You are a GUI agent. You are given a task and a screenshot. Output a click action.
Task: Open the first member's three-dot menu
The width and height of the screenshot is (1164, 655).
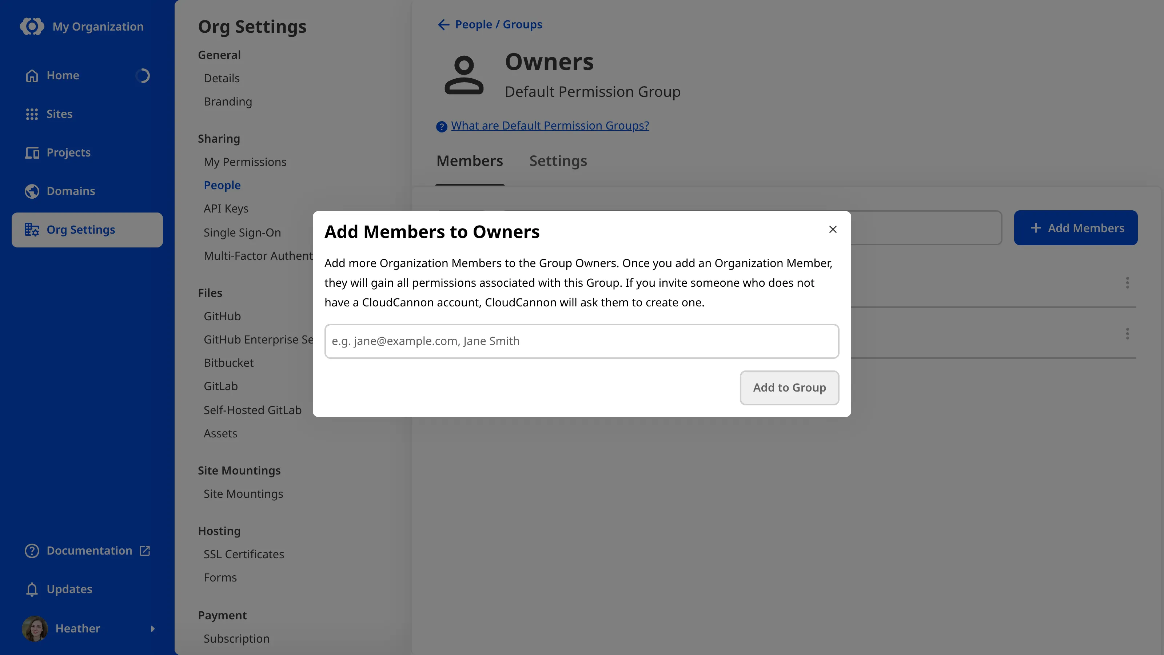click(1127, 282)
